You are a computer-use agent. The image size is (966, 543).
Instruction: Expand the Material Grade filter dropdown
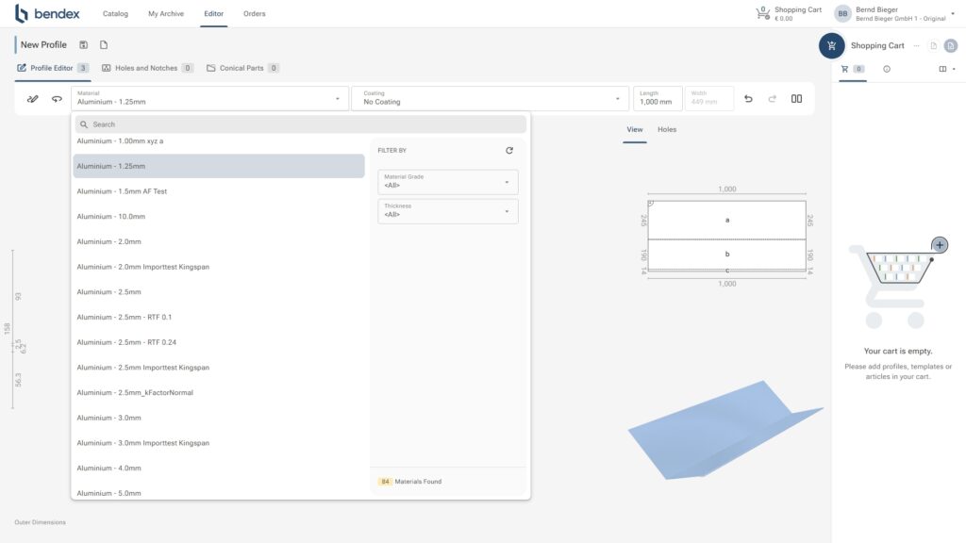click(448, 181)
